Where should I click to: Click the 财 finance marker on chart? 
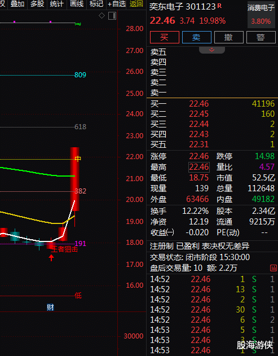point(50,307)
